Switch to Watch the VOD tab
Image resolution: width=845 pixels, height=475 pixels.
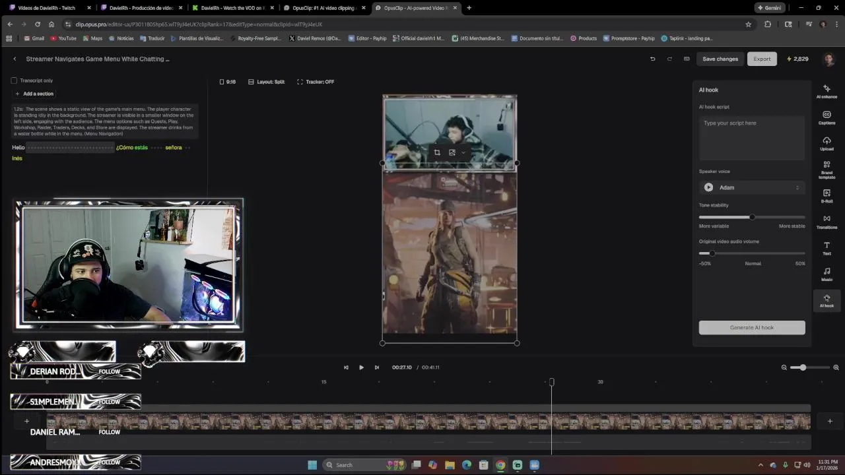click(x=232, y=8)
